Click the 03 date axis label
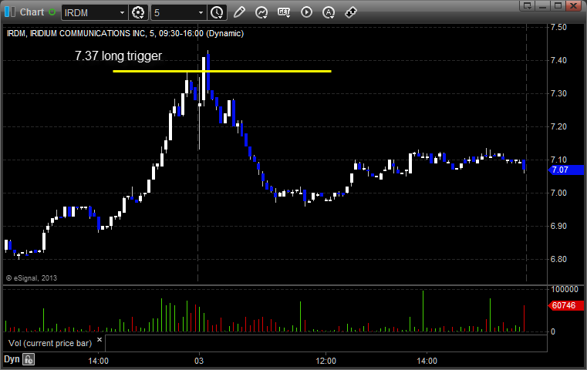The width and height of the screenshot is (587, 370). [x=199, y=361]
